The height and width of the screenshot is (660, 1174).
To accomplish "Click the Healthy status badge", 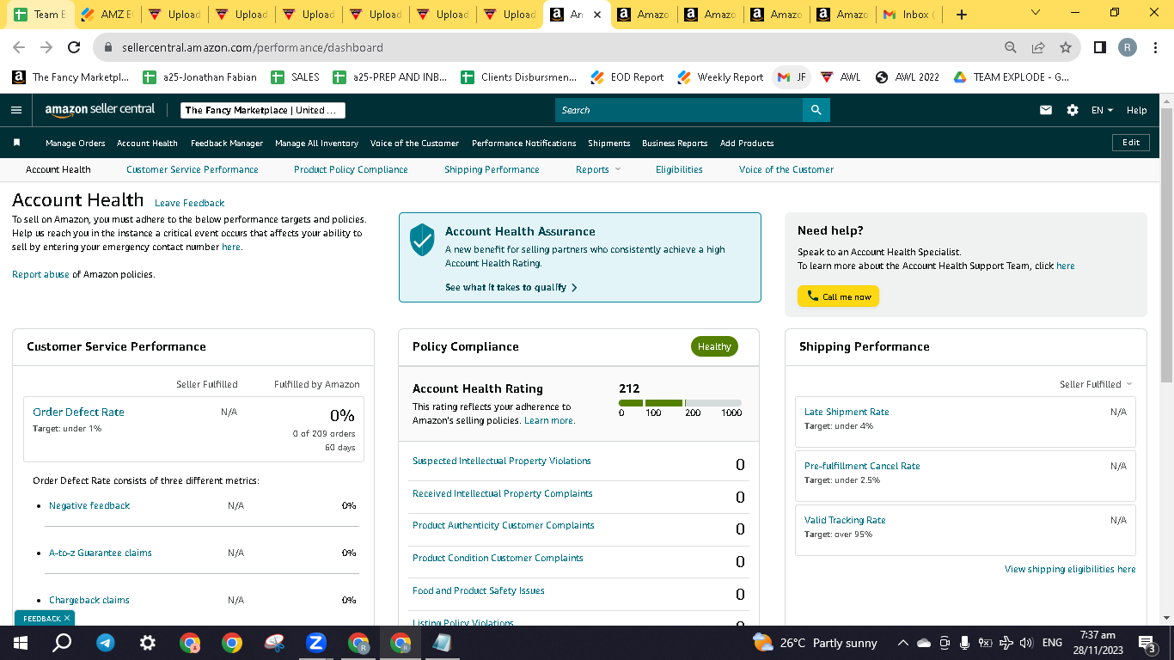I will pyautogui.click(x=714, y=346).
